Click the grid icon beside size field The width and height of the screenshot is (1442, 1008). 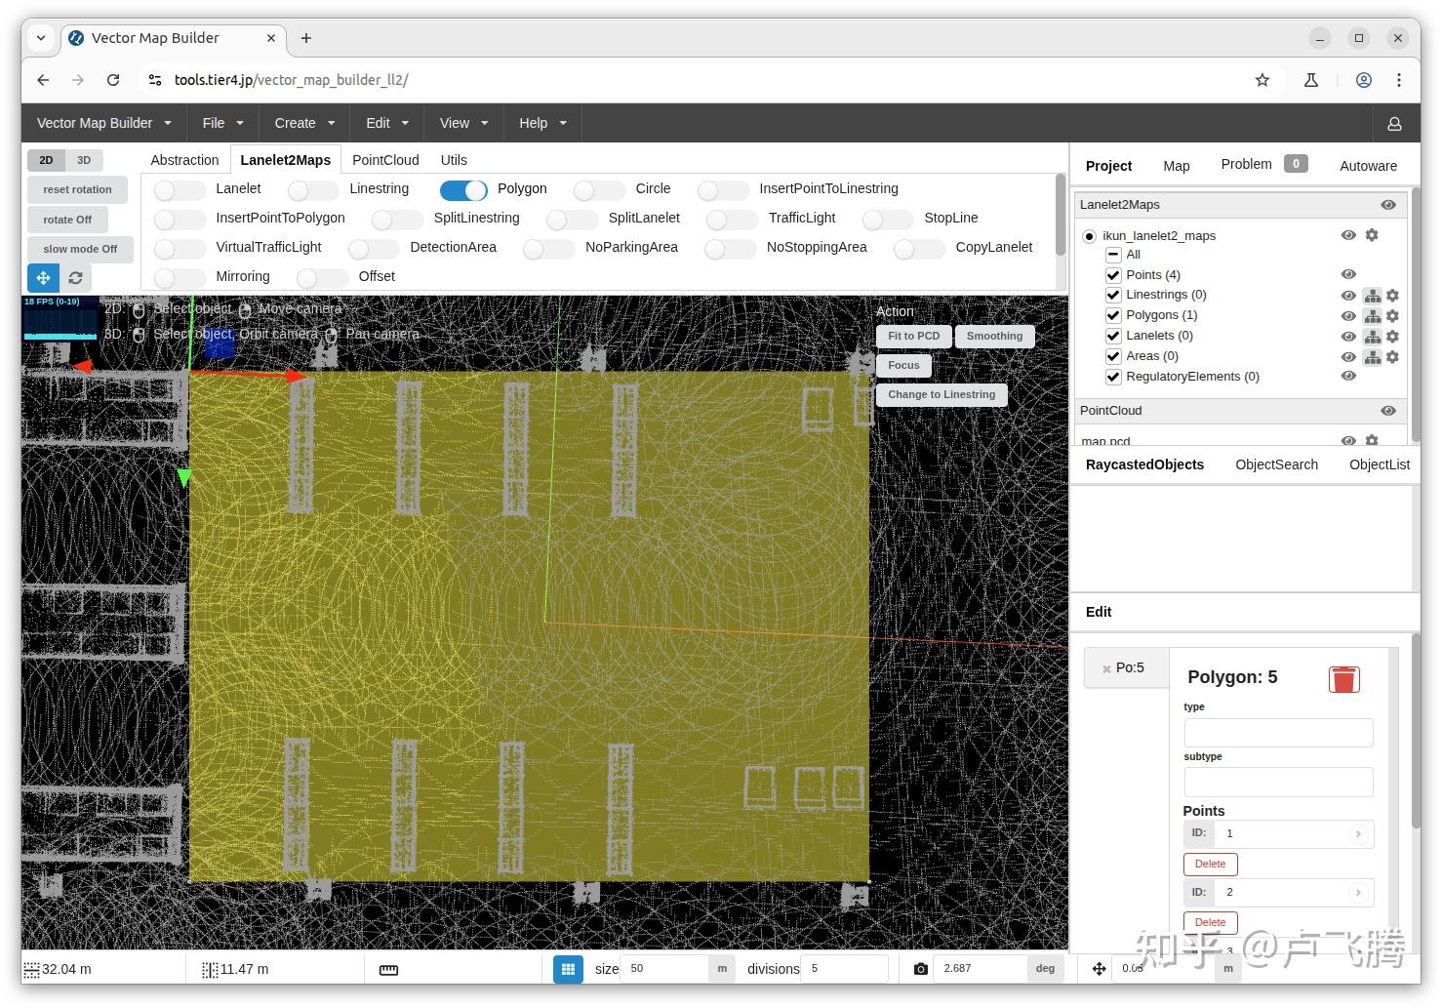pyautogui.click(x=568, y=969)
